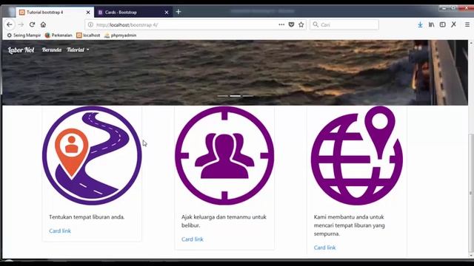Viewport: 474px width, 266px height.
Task: Open Card link under Tentukan tempat liburan
Action: pyautogui.click(x=60, y=231)
